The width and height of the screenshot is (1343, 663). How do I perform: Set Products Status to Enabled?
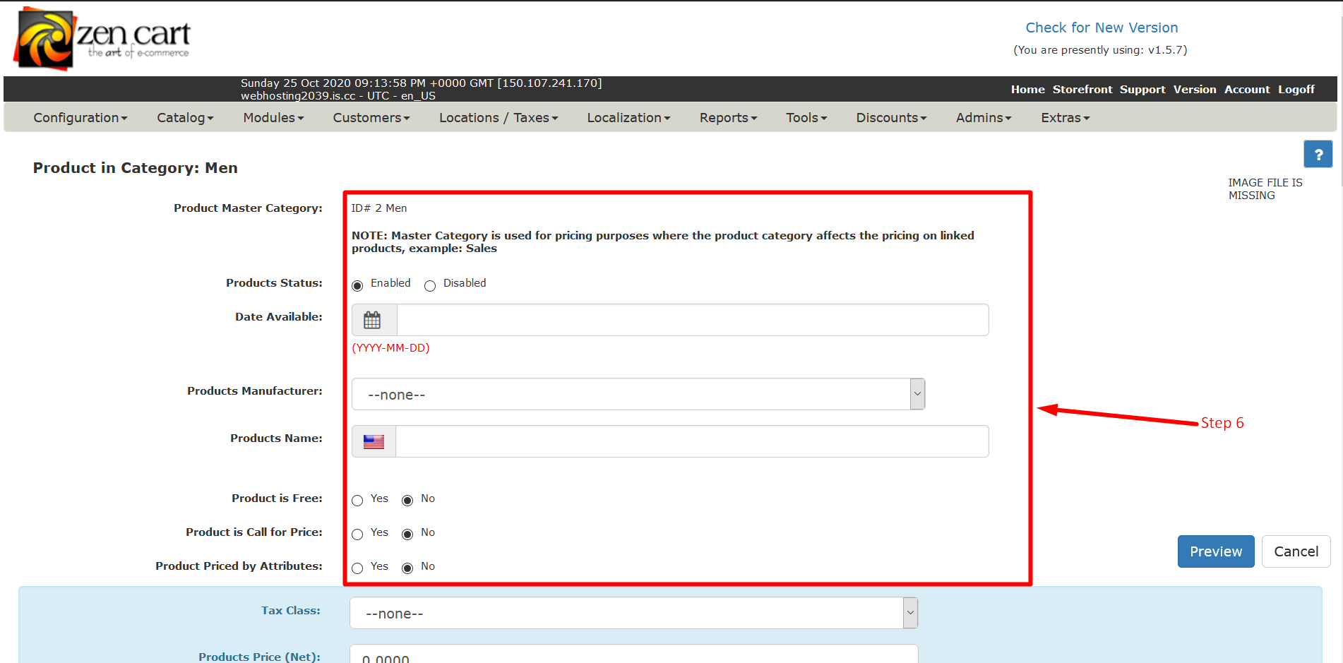[357, 285]
